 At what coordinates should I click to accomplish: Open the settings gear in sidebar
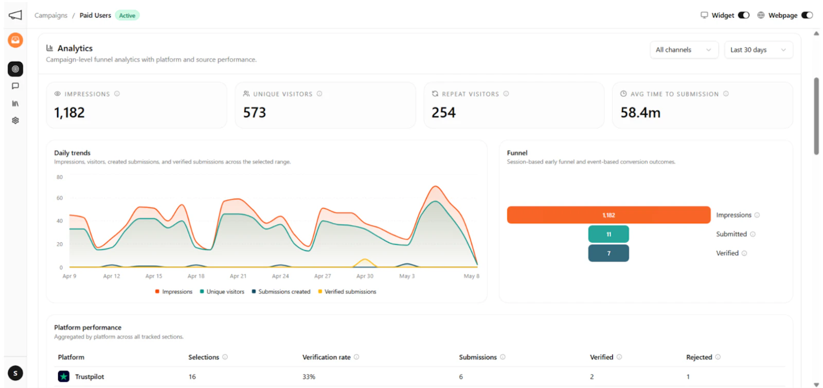pyautogui.click(x=15, y=120)
